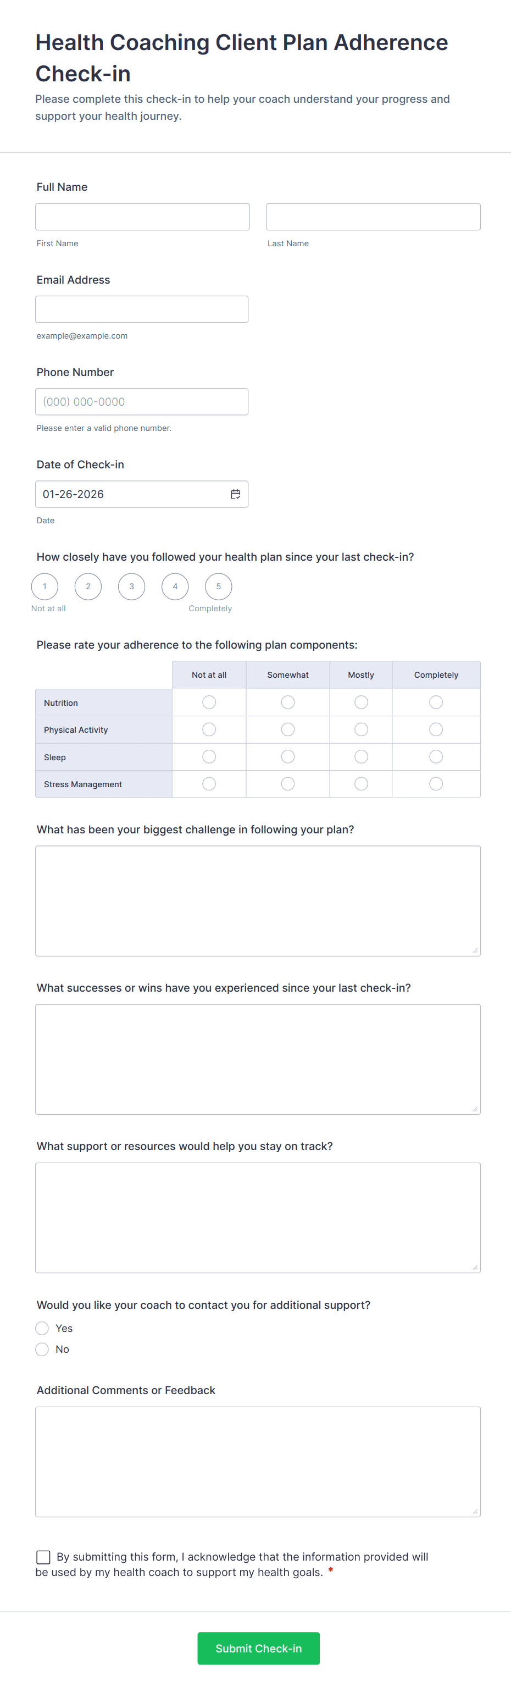Select rating 3 on the adherence scale
The height and width of the screenshot is (1692, 511).
(x=131, y=587)
